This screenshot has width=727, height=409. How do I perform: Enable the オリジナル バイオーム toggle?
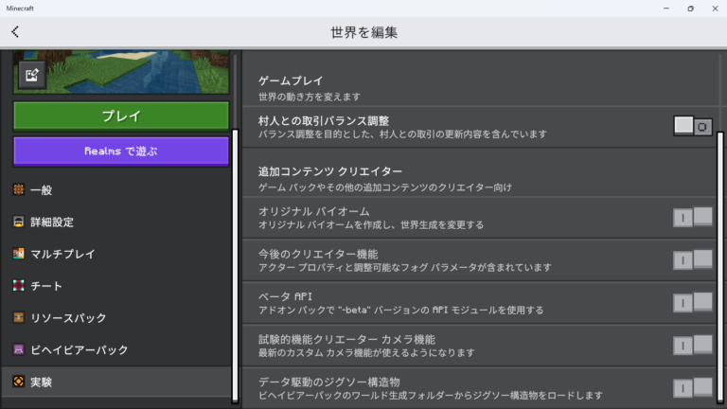[x=692, y=217]
